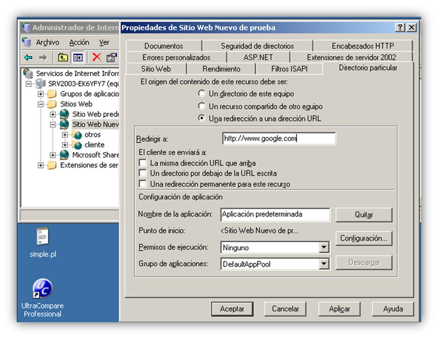Switch to Extensiones de servidor 2002 tab
Image resolution: width=438 pixels, height=339 pixels.
pyautogui.click(x=351, y=57)
